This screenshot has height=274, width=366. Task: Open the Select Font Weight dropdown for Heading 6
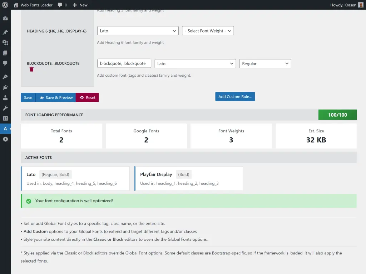(x=207, y=31)
